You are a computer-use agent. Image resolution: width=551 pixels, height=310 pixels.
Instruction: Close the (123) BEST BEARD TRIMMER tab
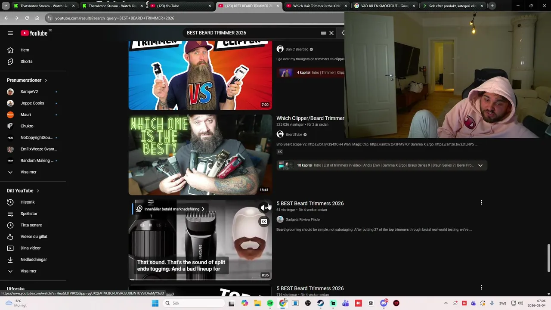277,6
